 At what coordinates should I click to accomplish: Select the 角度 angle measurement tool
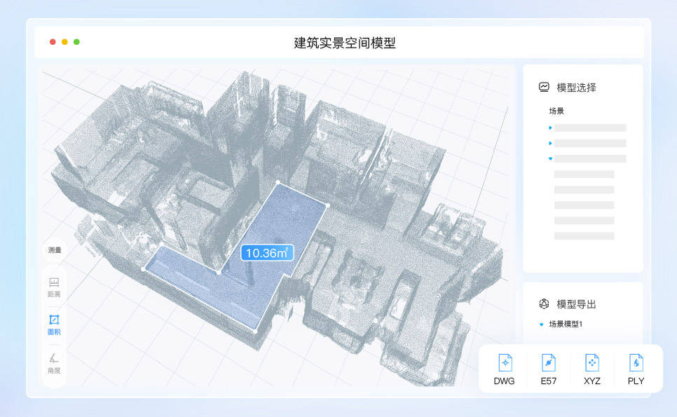click(54, 364)
